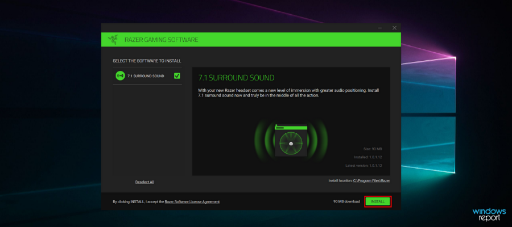The width and height of the screenshot is (512, 227).
Task: Click the 'SELECT THE SOFTWARE TO INSTALL' heading
Action: pyautogui.click(x=147, y=61)
